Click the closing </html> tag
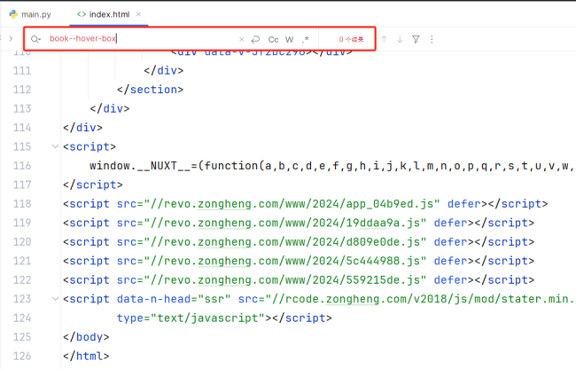The image size is (576, 369). pyautogui.click(x=86, y=356)
